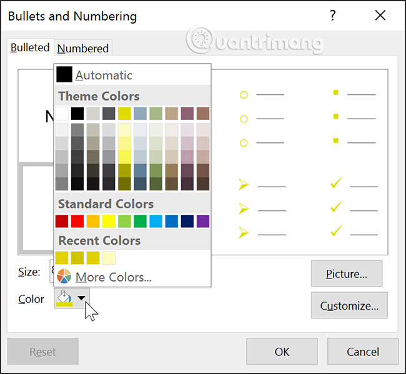Pick the sage green theme color top swatch
The width and height of the screenshot is (406, 374).
[156, 114]
